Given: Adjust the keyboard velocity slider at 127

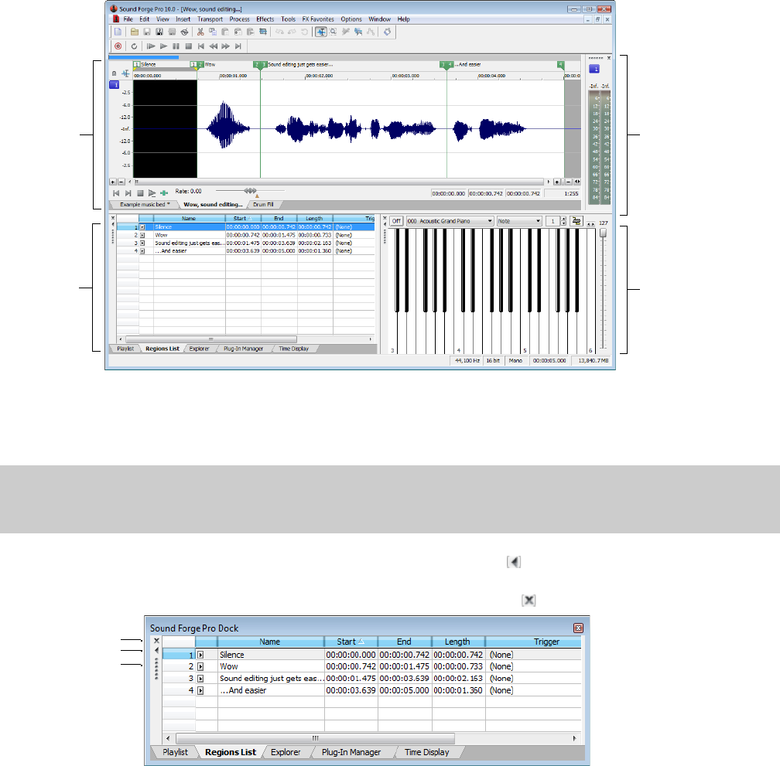Looking at the screenshot, I should tap(603, 233).
